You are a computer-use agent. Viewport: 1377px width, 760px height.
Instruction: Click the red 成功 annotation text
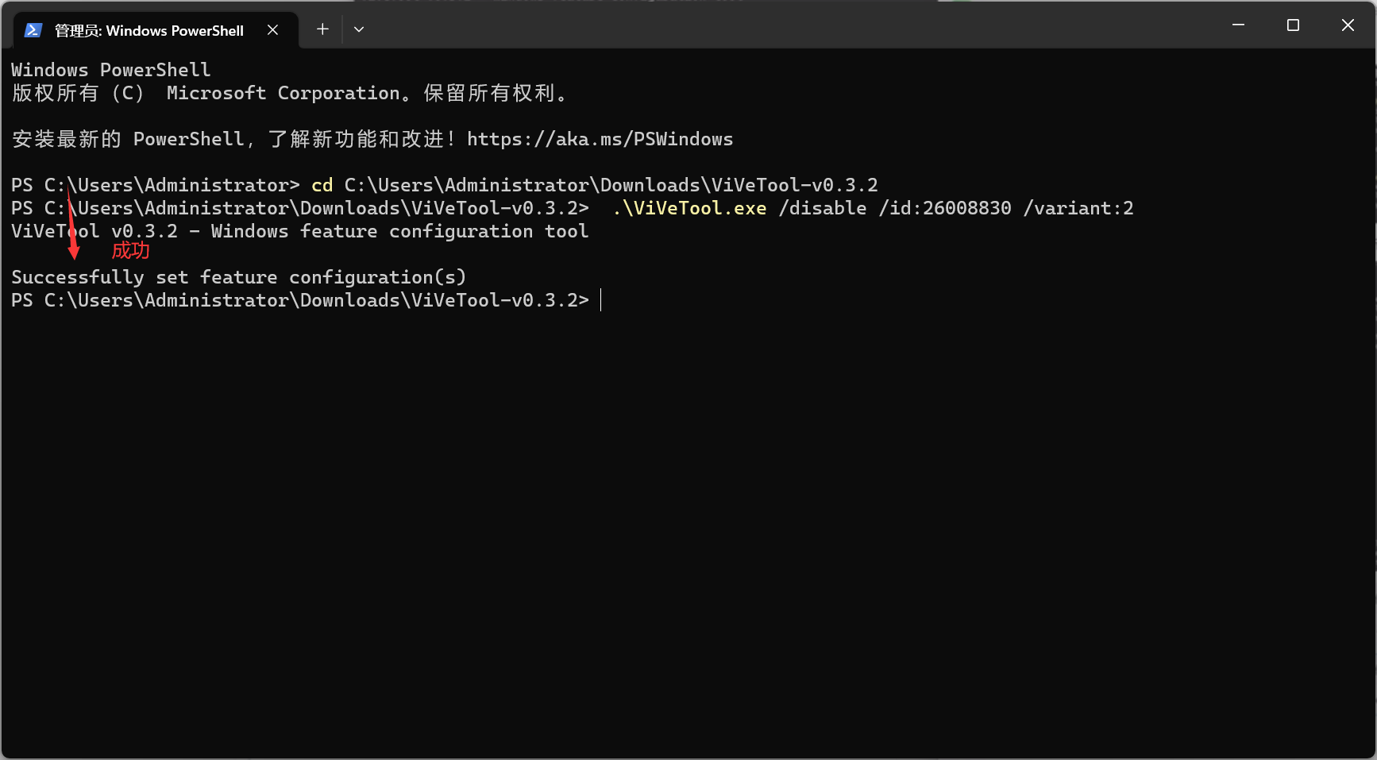(130, 251)
